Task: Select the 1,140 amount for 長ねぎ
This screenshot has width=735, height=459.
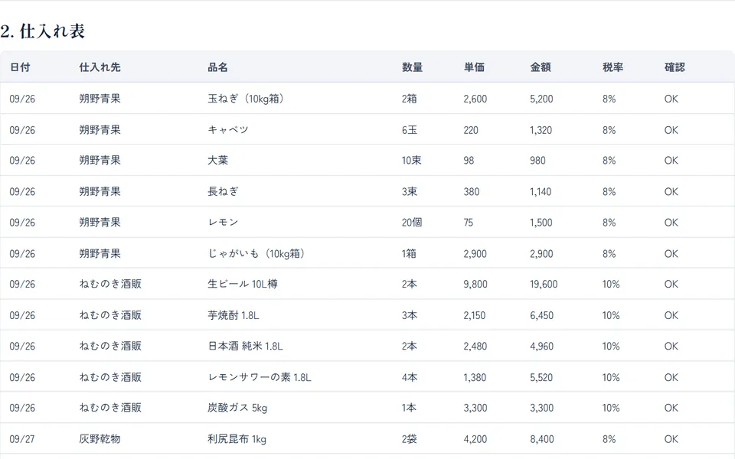Action: [x=541, y=191]
